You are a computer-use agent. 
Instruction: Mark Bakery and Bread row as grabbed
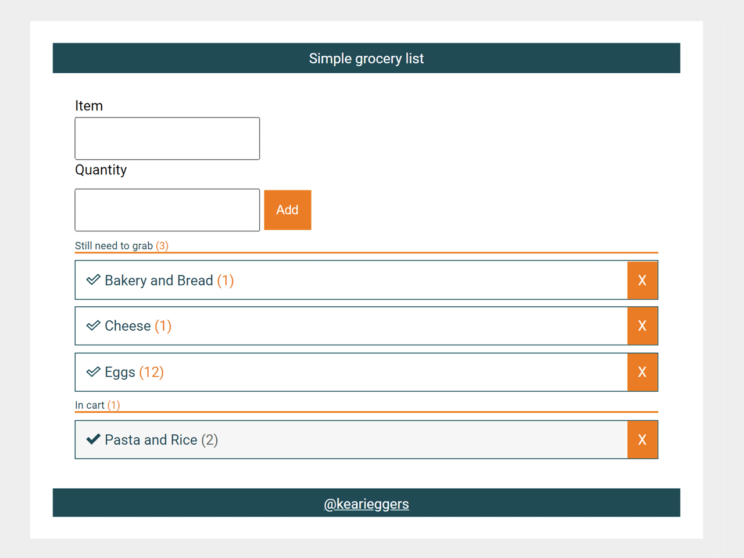coord(349,280)
